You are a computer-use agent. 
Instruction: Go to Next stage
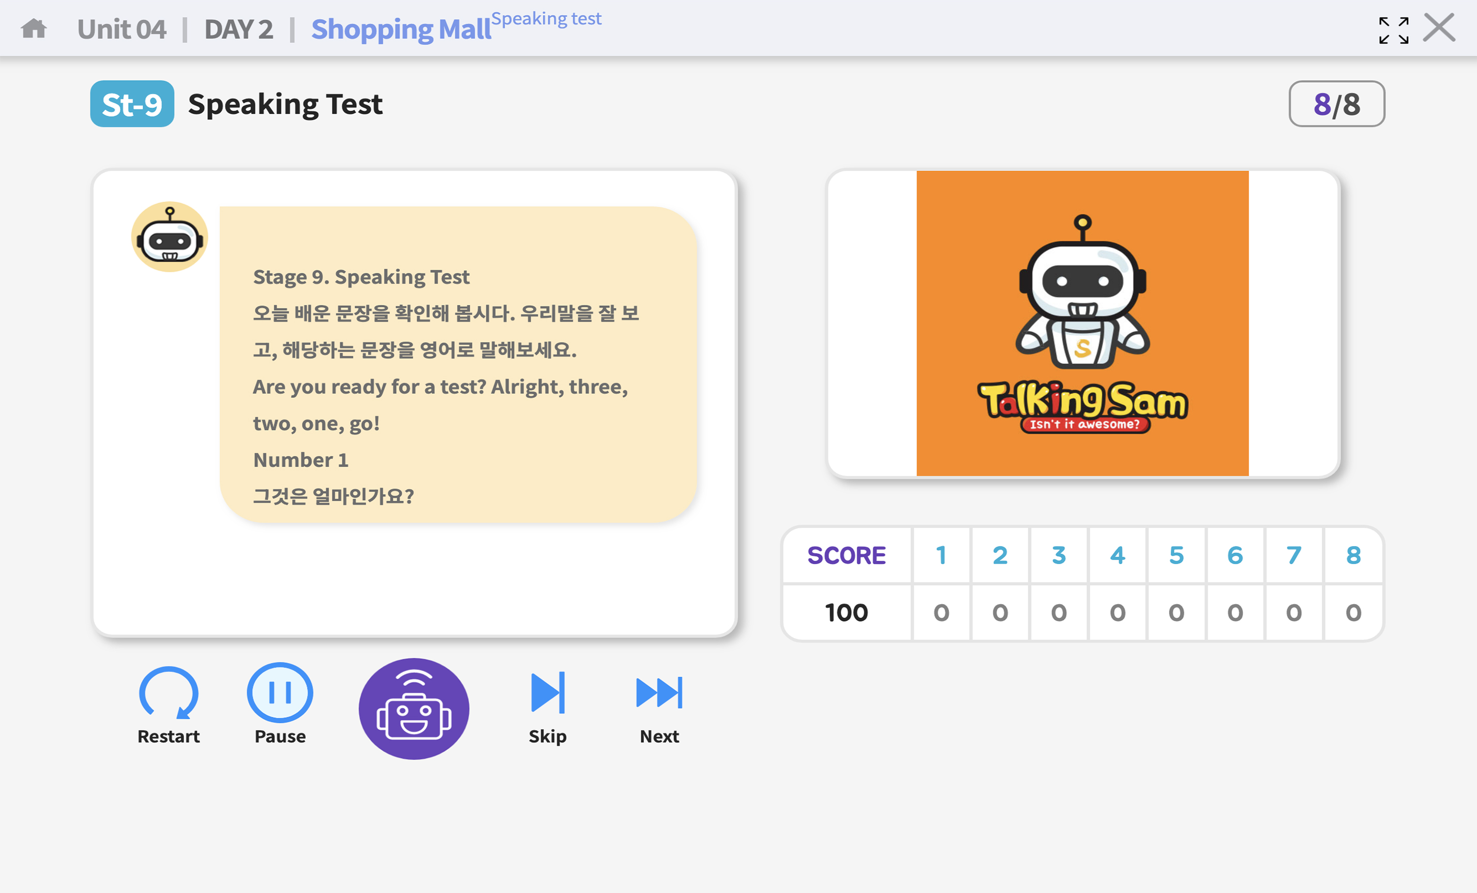[659, 693]
